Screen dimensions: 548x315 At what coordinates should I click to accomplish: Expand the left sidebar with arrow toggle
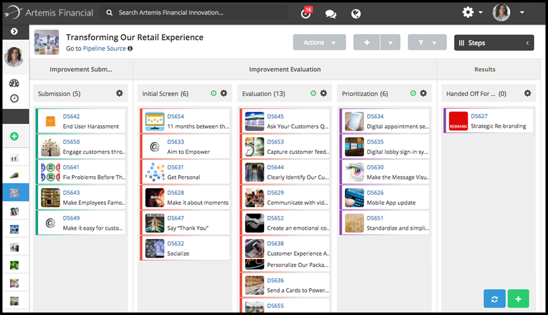(14, 31)
